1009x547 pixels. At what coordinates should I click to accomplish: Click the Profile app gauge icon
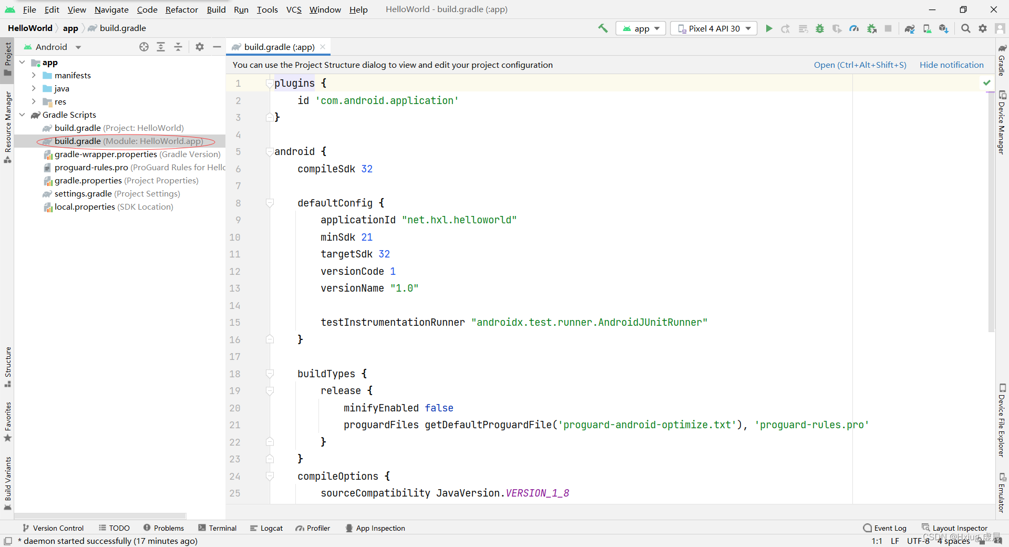pos(854,28)
